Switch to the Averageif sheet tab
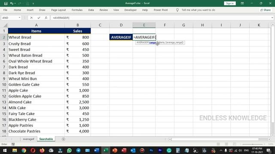 [x=28, y=139]
